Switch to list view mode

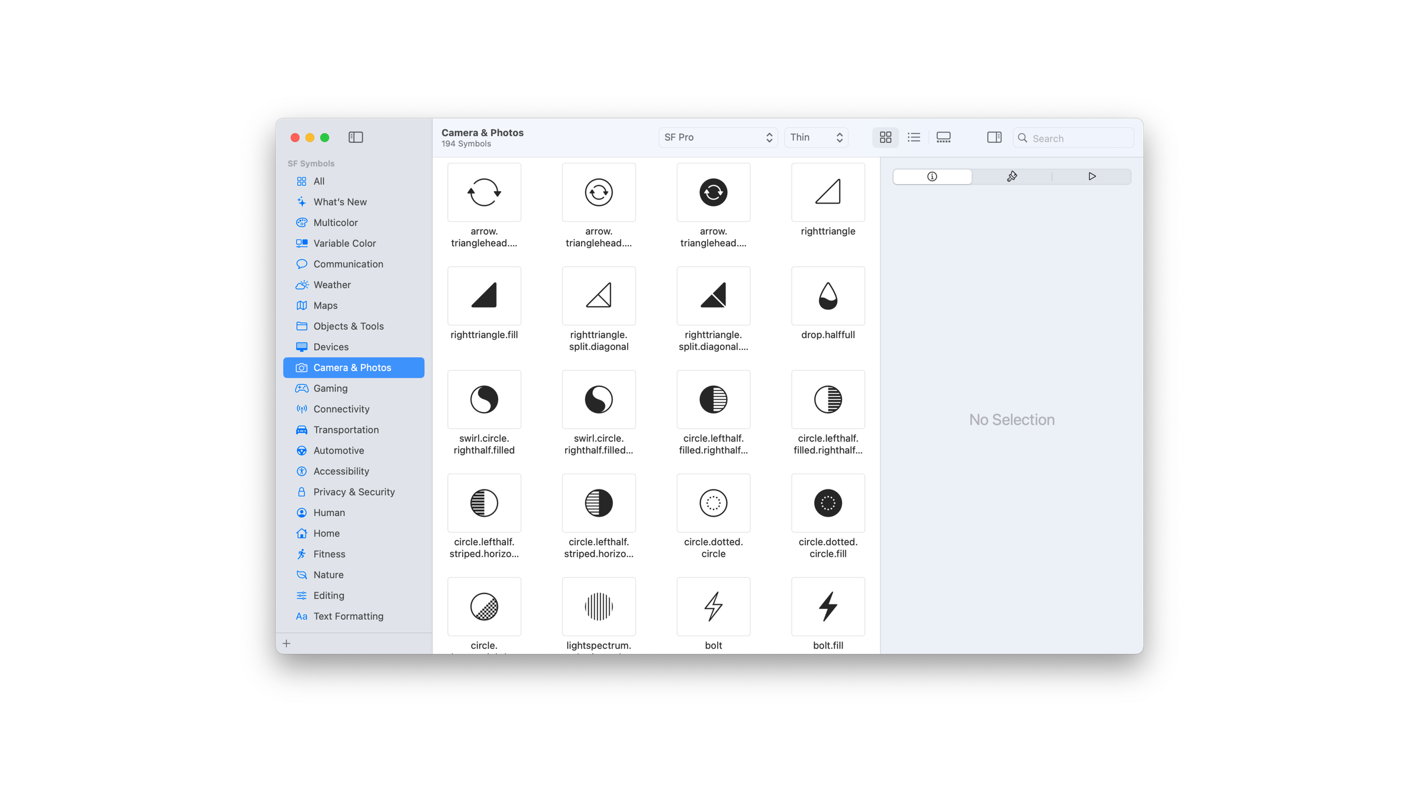click(914, 137)
